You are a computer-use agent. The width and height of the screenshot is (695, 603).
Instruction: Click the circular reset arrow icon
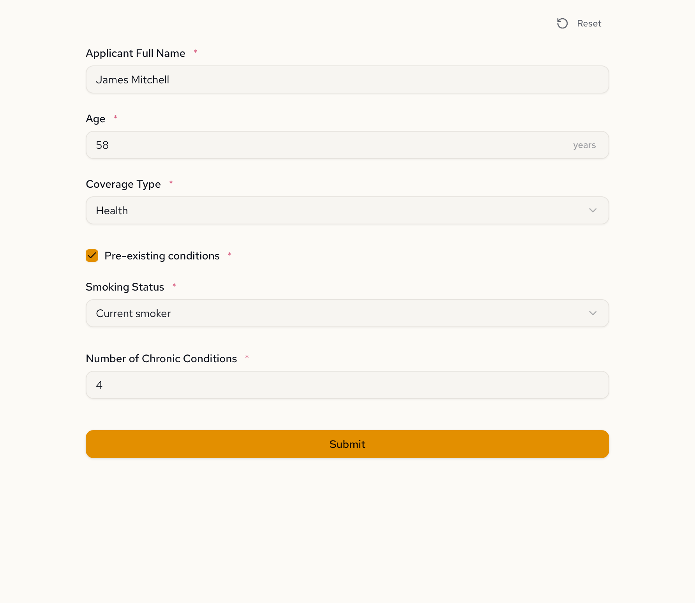(562, 23)
